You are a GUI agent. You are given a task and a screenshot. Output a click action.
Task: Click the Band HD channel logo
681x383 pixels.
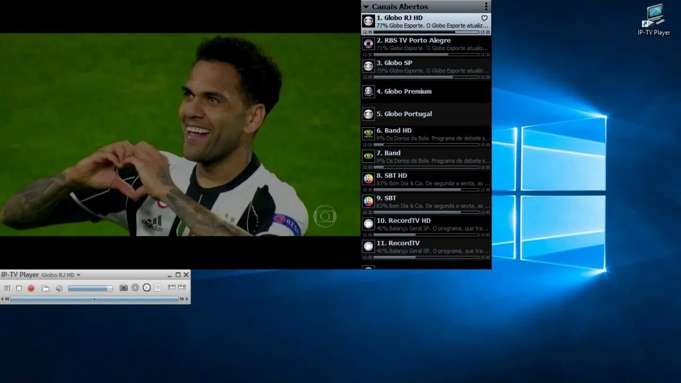point(368,134)
